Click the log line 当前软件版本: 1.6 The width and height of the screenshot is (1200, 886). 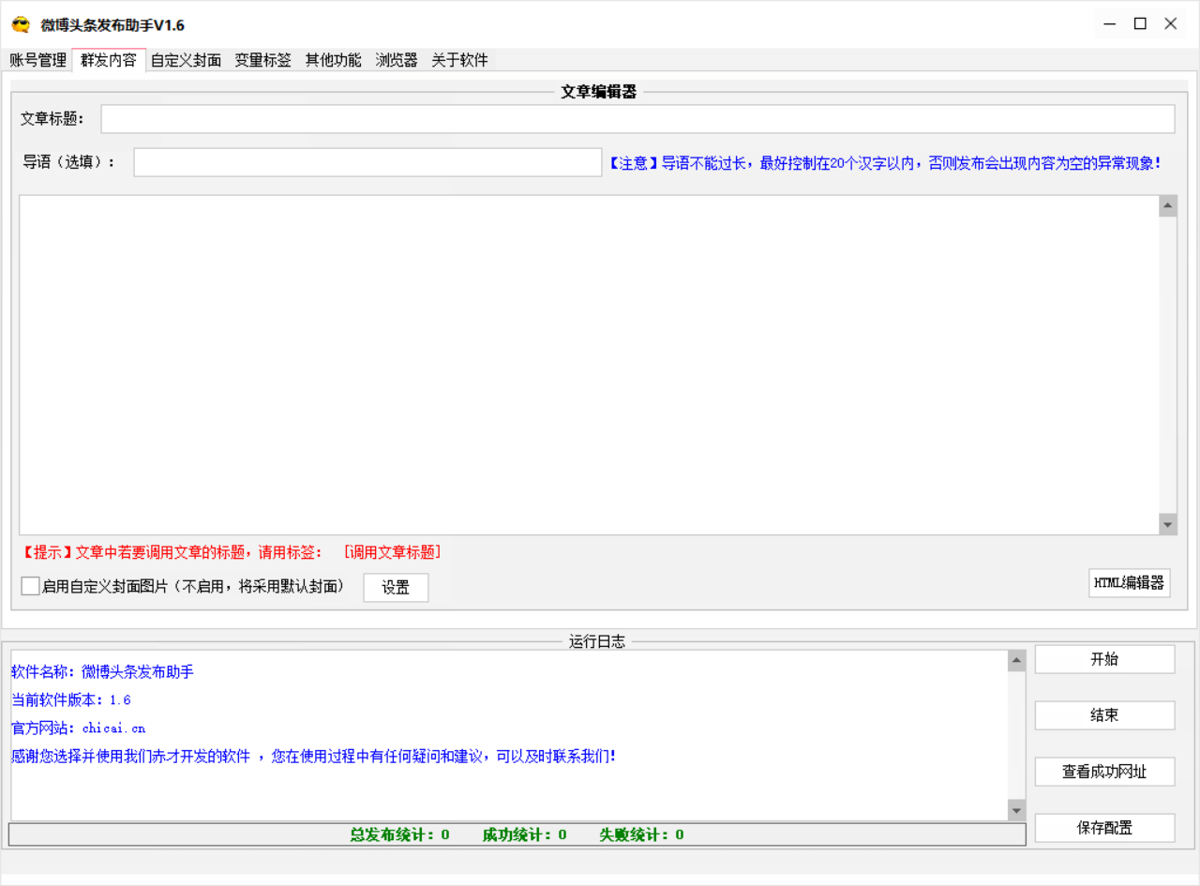tap(71, 699)
